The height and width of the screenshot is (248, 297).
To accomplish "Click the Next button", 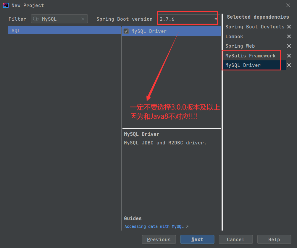I will pos(197,239).
